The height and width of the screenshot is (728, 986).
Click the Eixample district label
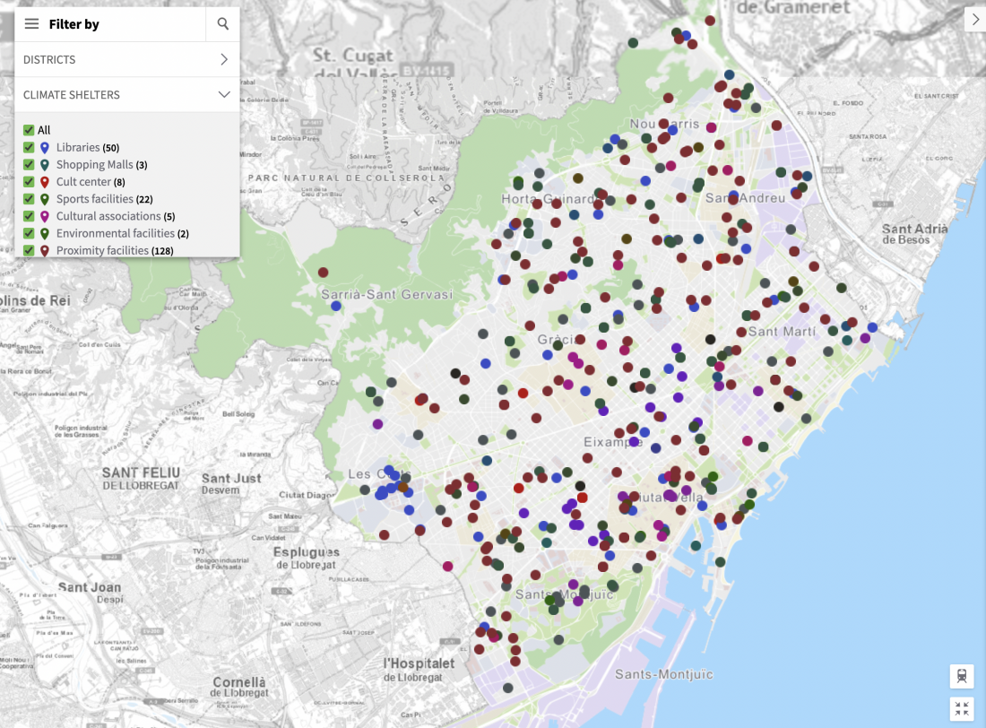pyautogui.click(x=613, y=442)
